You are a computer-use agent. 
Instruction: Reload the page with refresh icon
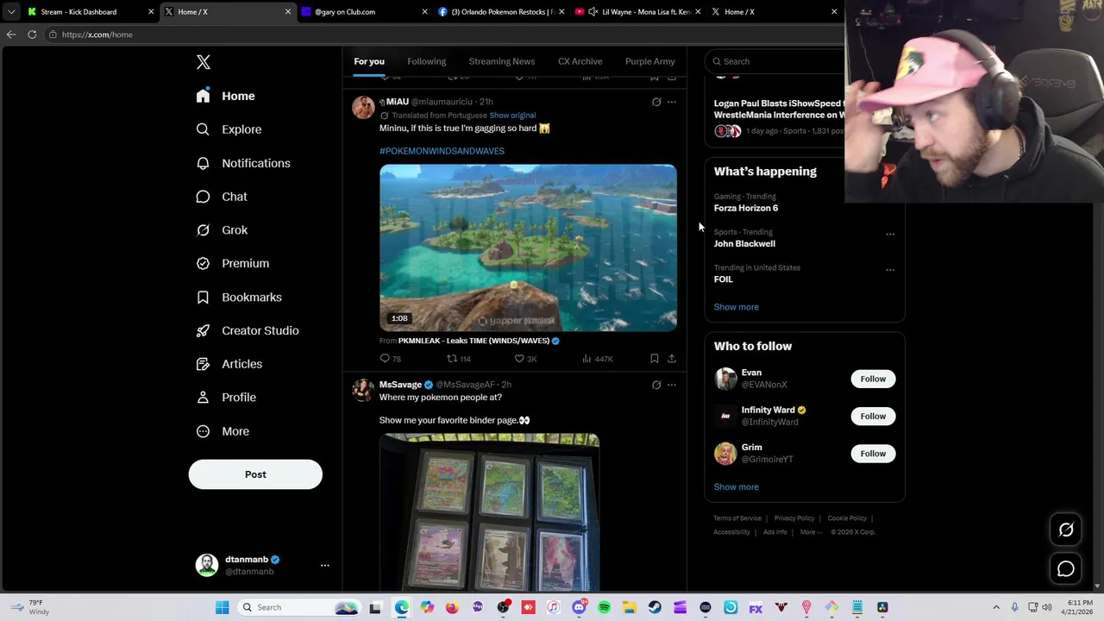tap(32, 34)
